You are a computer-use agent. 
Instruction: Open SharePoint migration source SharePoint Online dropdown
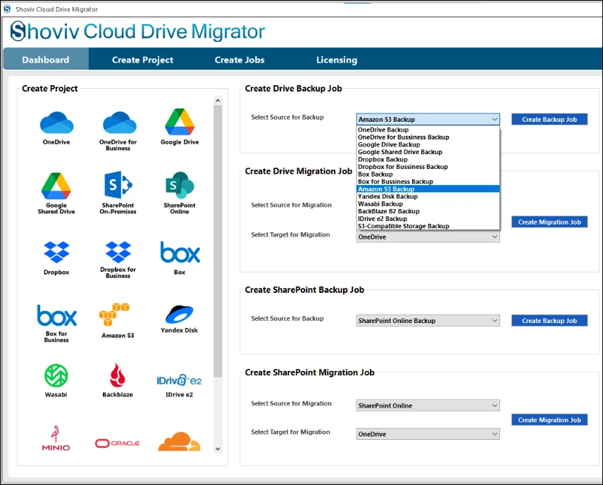point(428,405)
